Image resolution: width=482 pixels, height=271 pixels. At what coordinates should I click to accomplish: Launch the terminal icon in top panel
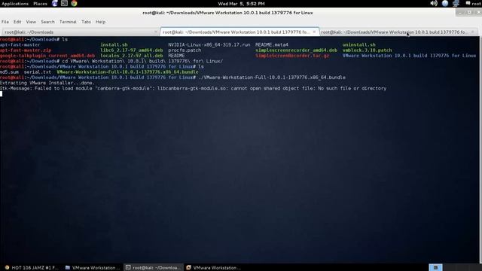[x=64, y=3]
